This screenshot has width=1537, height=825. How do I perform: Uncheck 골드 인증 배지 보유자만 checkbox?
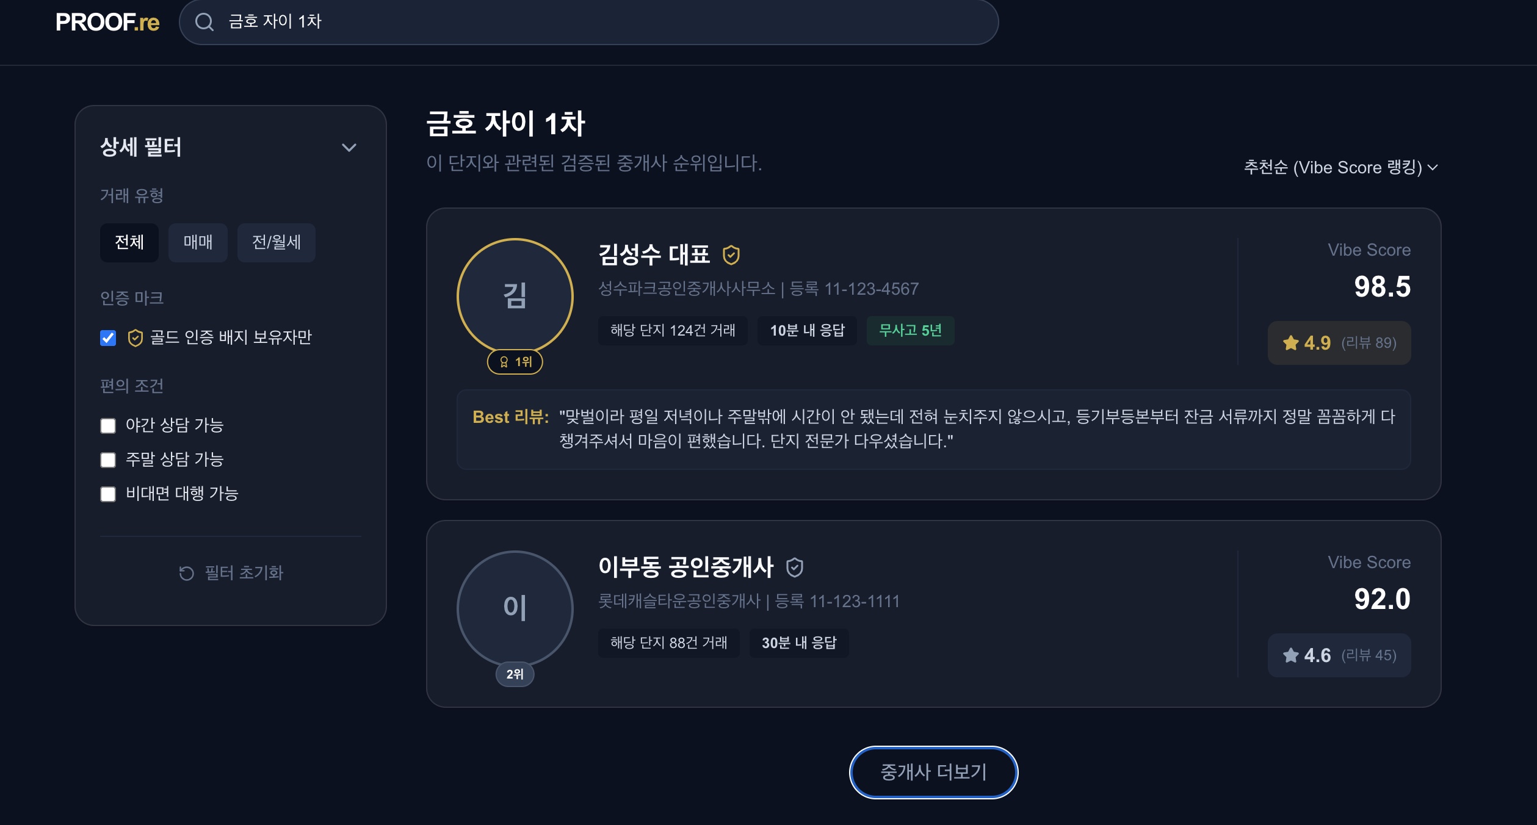108,337
